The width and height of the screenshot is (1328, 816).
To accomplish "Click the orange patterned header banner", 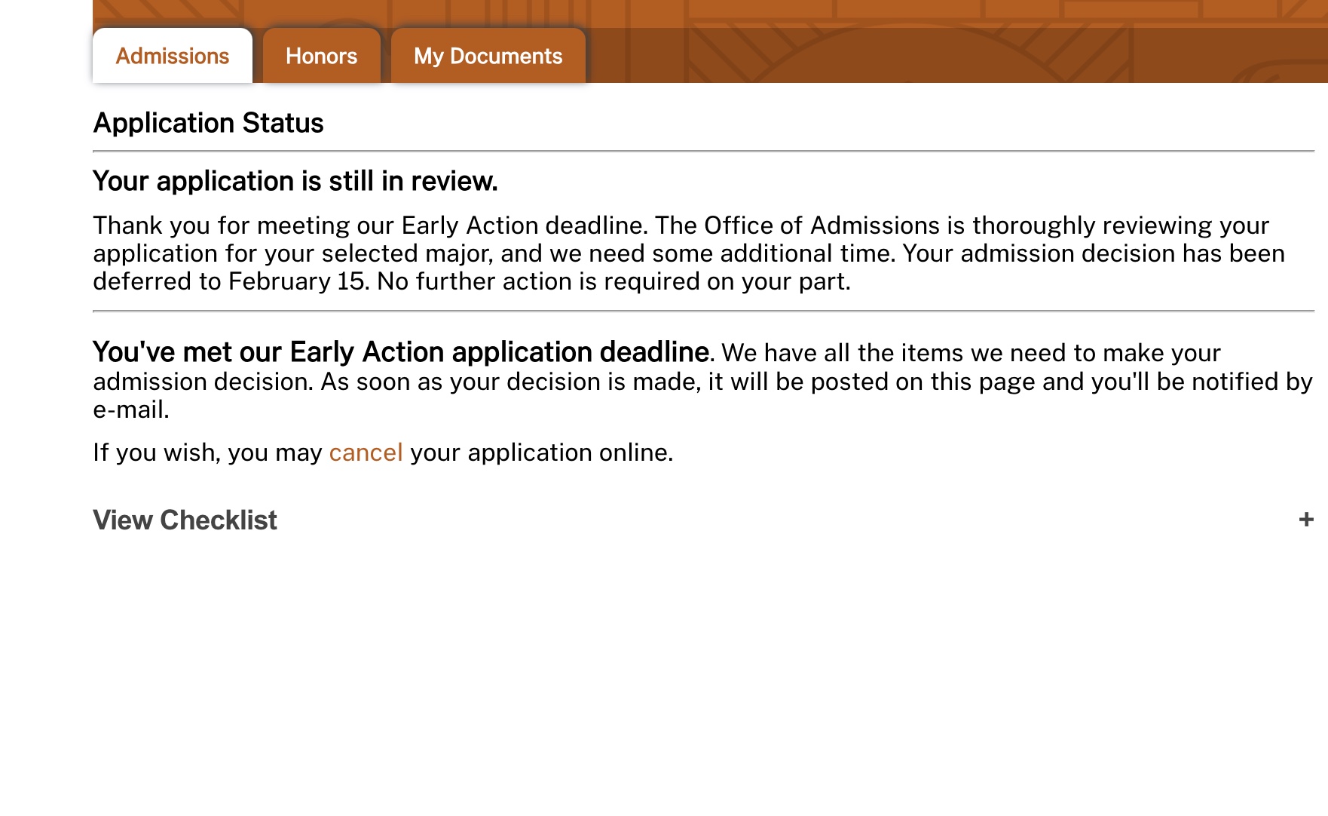I will 957,41.
